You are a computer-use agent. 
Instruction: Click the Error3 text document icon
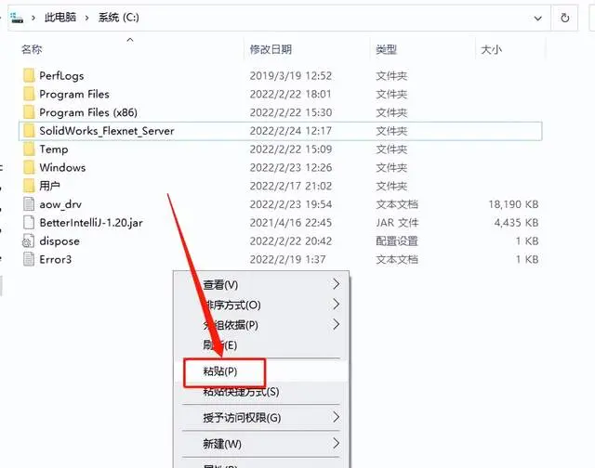[x=29, y=259]
